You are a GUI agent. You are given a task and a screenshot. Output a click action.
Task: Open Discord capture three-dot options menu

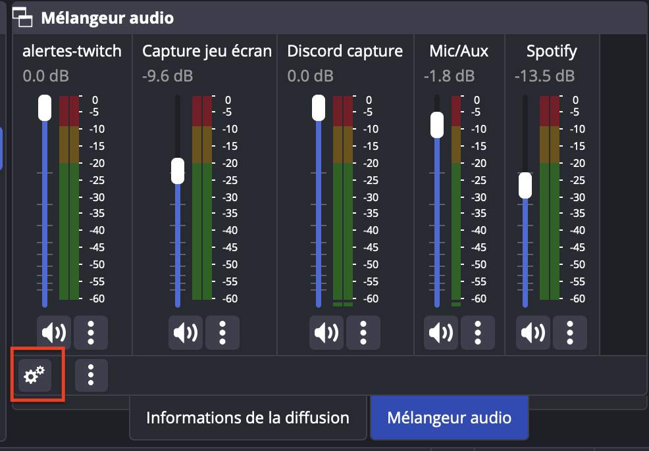coord(363,333)
